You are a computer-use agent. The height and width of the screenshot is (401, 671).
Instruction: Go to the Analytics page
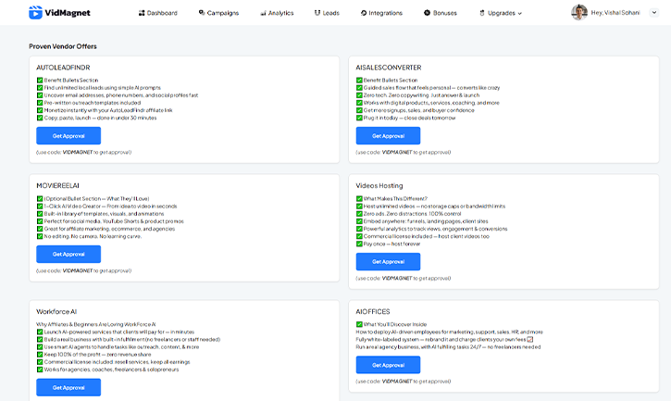277,13
